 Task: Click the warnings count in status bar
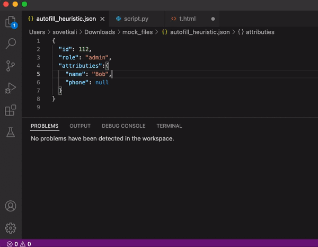(25, 244)
